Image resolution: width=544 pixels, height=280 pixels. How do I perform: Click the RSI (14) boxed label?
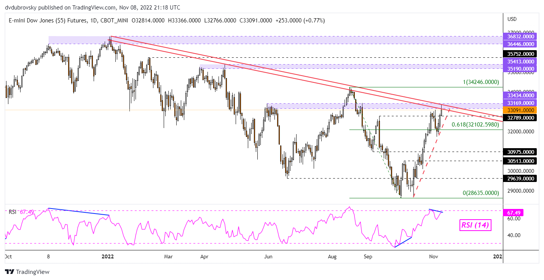click(x=475, y=225)
